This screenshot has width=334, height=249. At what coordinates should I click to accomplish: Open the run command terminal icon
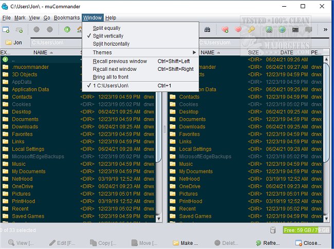tap(295, 30)
